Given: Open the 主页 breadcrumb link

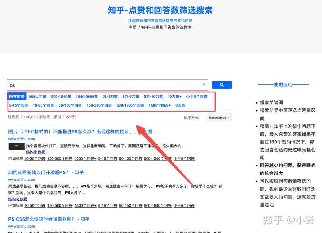Looking at the screenshot, I should [132, 27].
